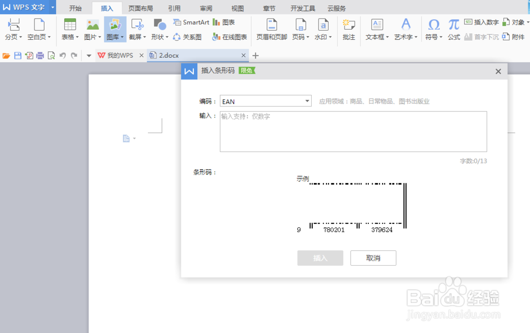Insert an attachment (附件)
This screenshot has height=333, width=530.
[x=514, y=37]
